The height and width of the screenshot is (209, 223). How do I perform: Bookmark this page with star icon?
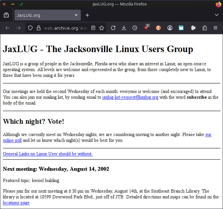click(101, 28)
